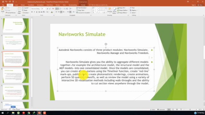Toggle text shadow
This screenshot has height=115, width=205.
[x=39, y=12]
